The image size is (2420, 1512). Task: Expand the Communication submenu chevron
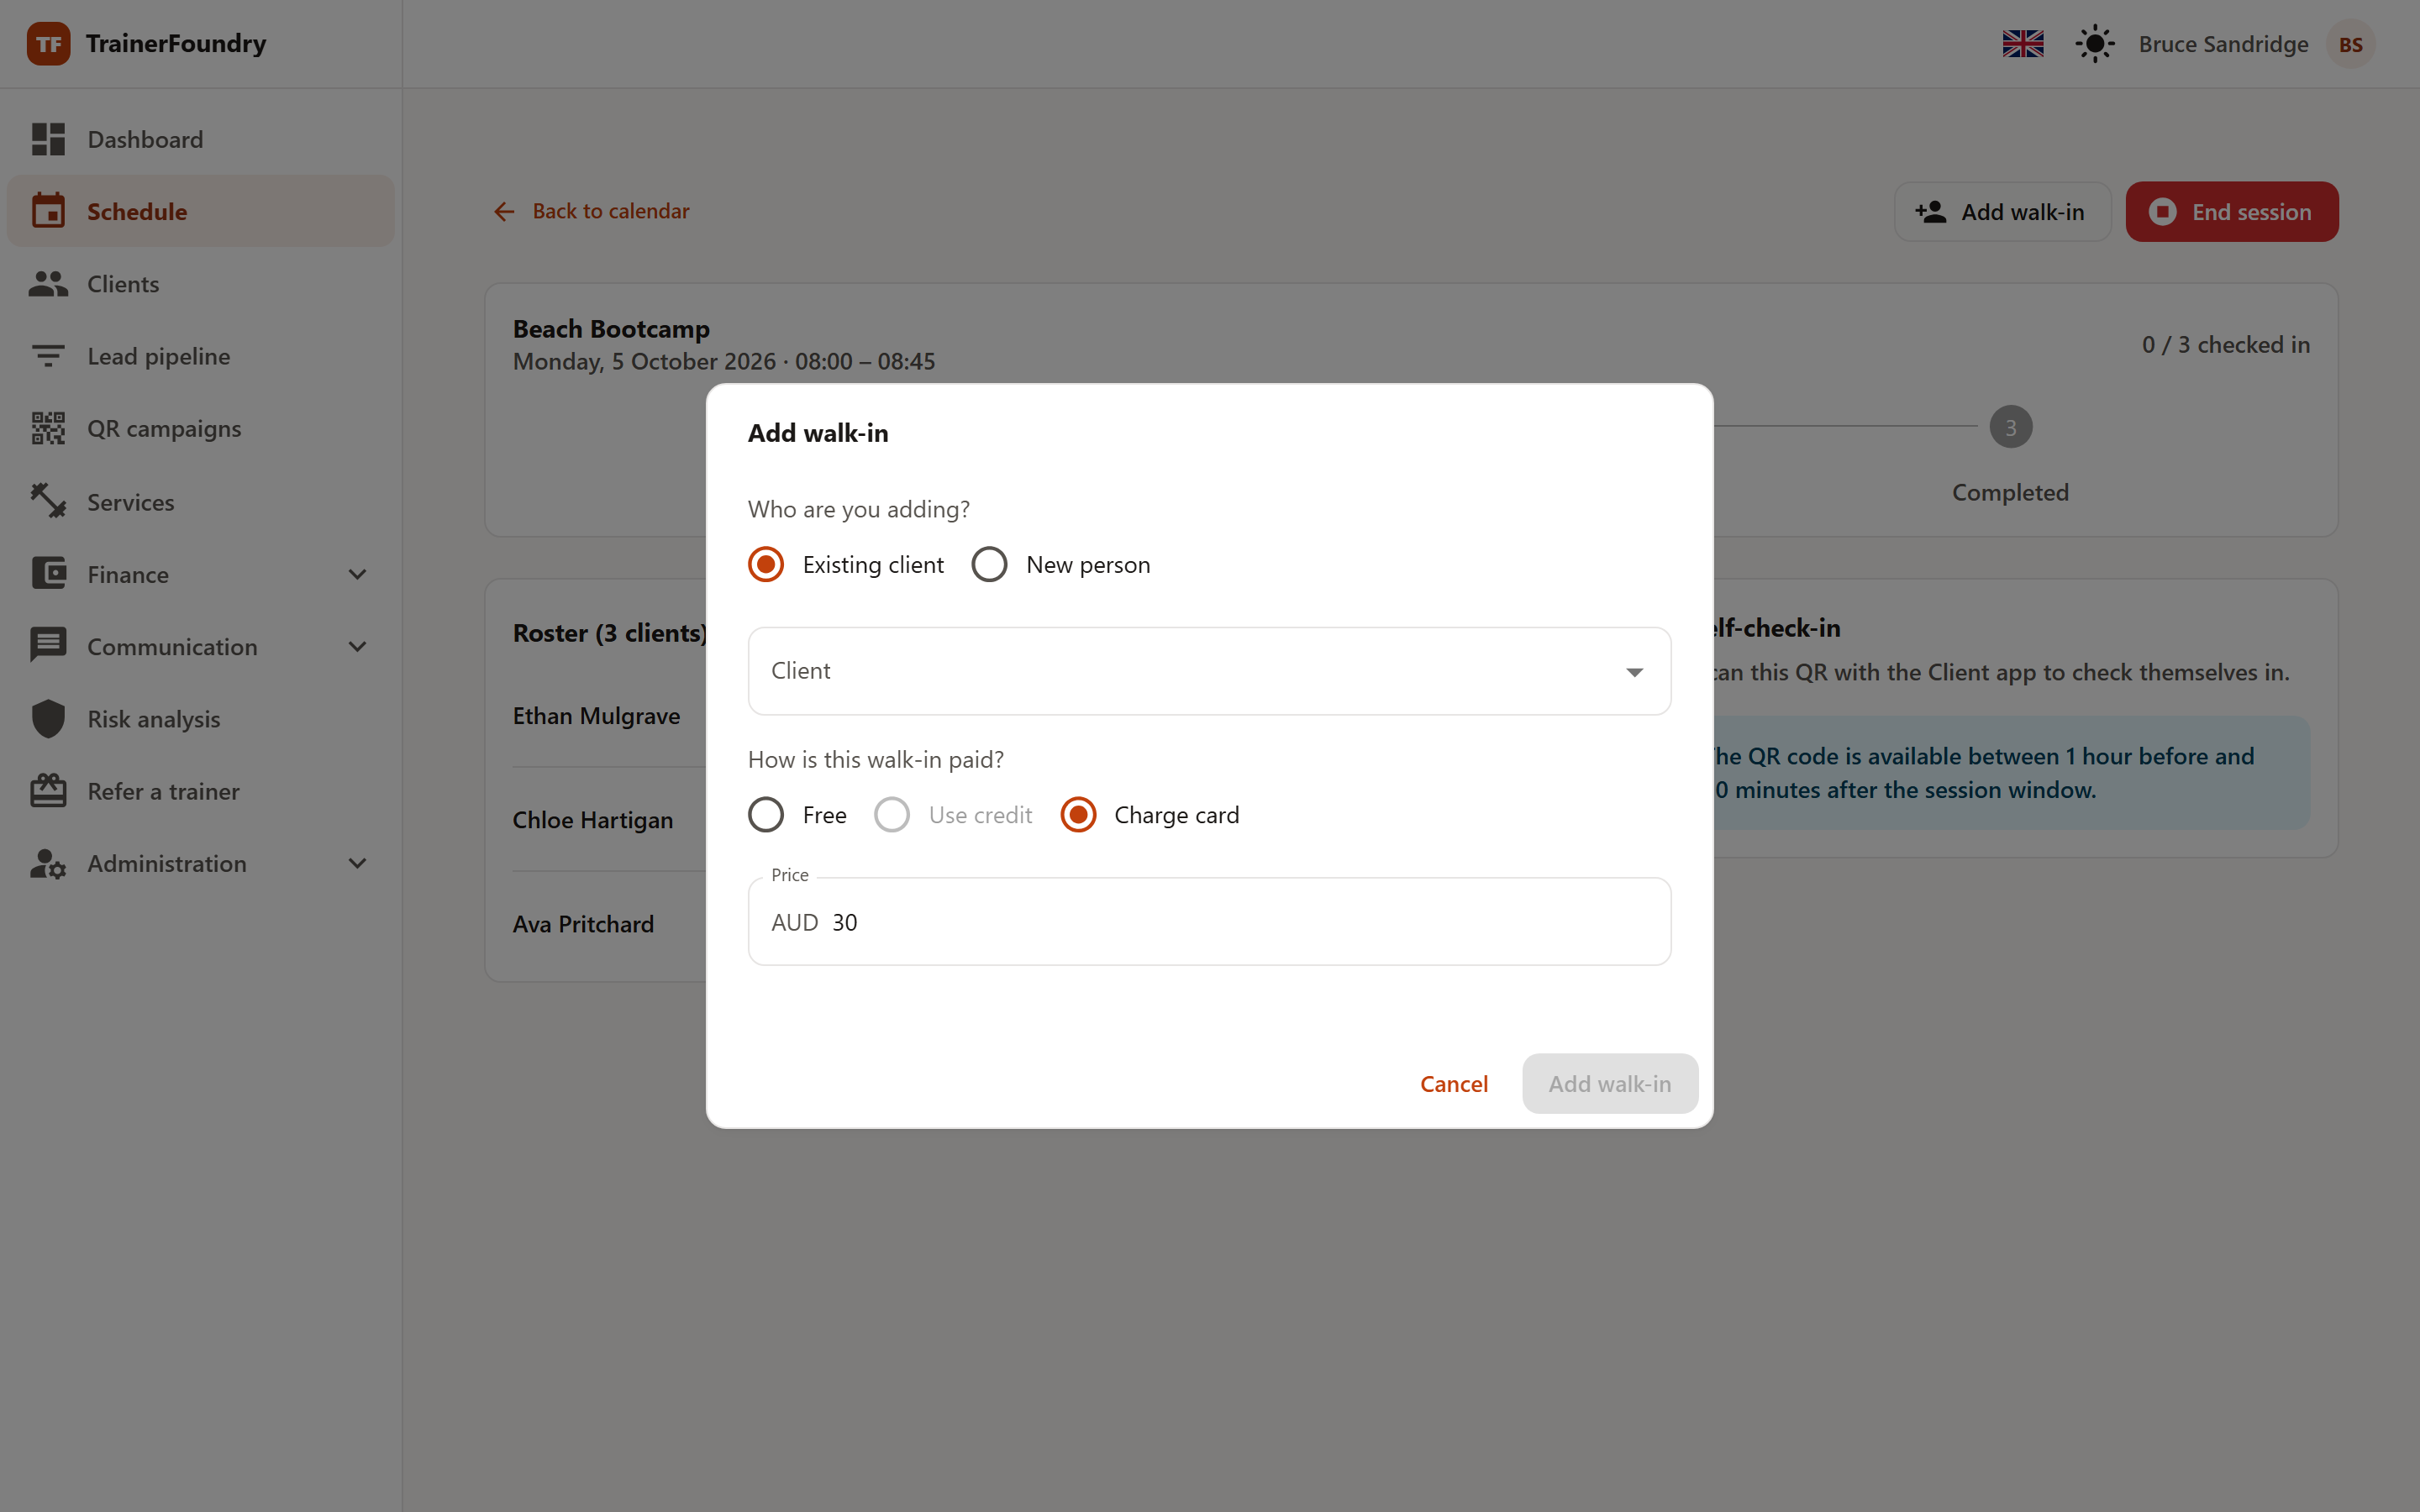pos(357,646)
